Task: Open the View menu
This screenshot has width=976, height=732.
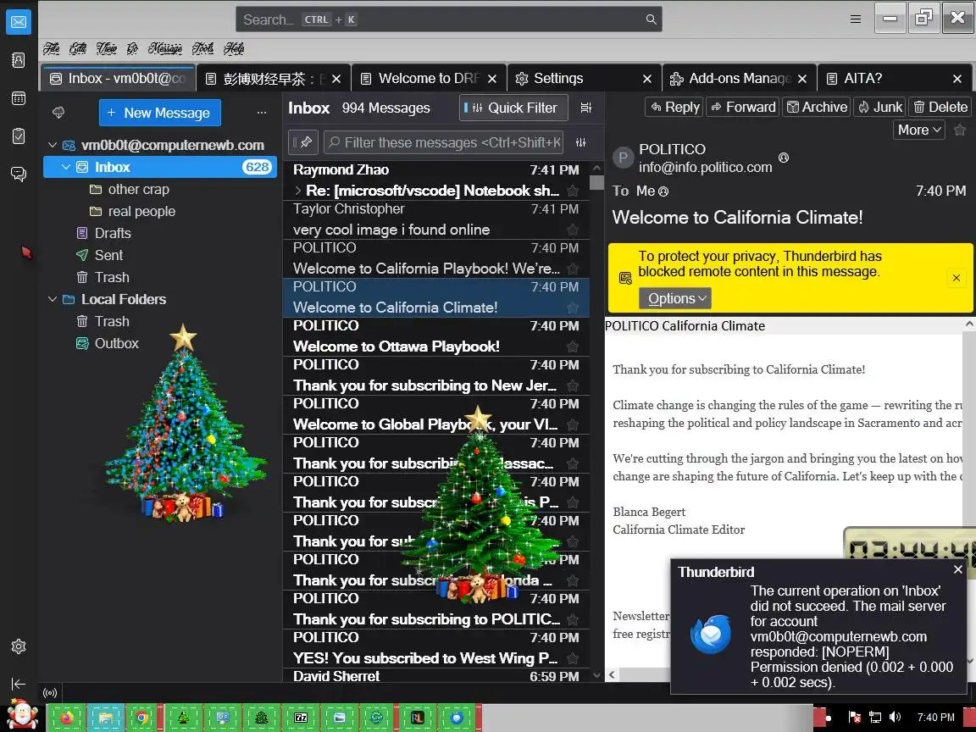Action: coord(107,48)
